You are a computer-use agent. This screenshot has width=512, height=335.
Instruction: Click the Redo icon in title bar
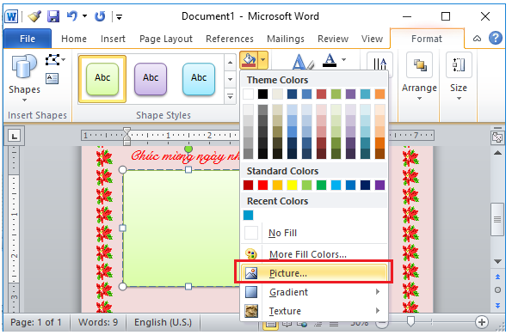[x=100, y=16]
